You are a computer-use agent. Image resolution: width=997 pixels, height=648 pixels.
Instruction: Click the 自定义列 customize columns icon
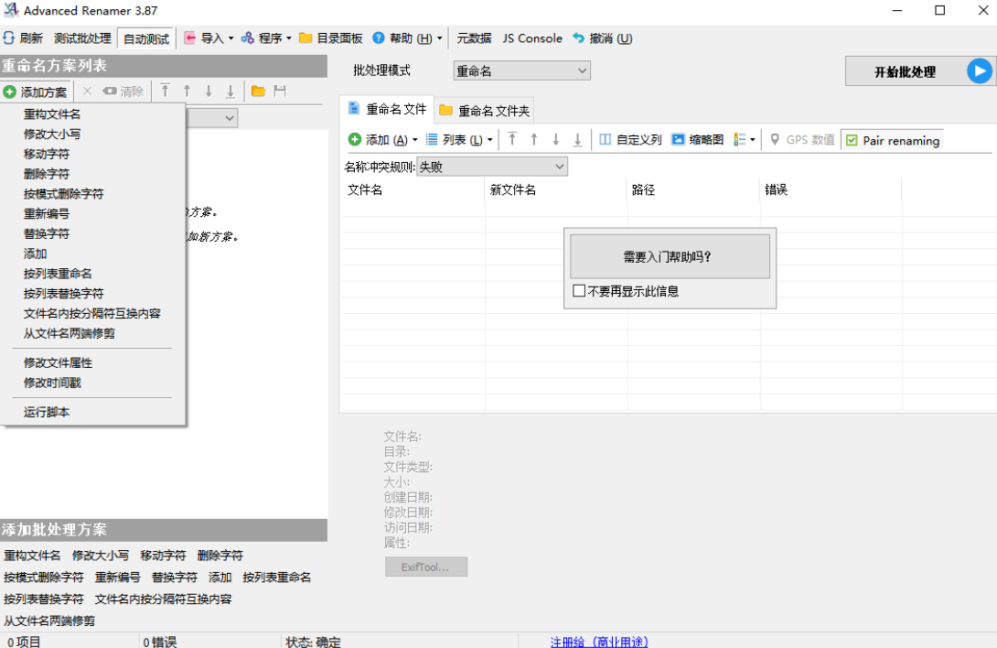pyautogui.click(x=605, y=140)
